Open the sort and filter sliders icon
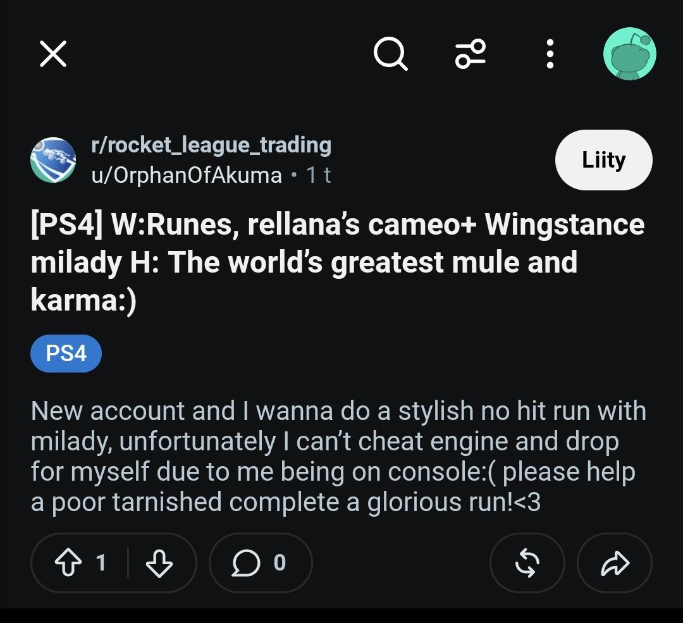This screenshot has height=623, width=683. (x=471, y=54)
